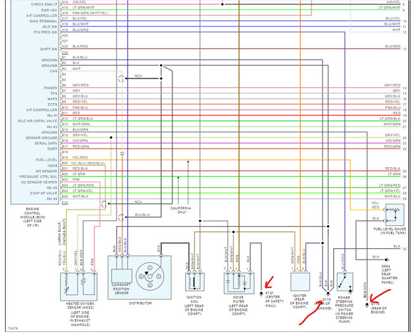Click the Ignition Coil winding symbol
The width and height of the screenshot is (412, 333).
(x=195, y=282)
